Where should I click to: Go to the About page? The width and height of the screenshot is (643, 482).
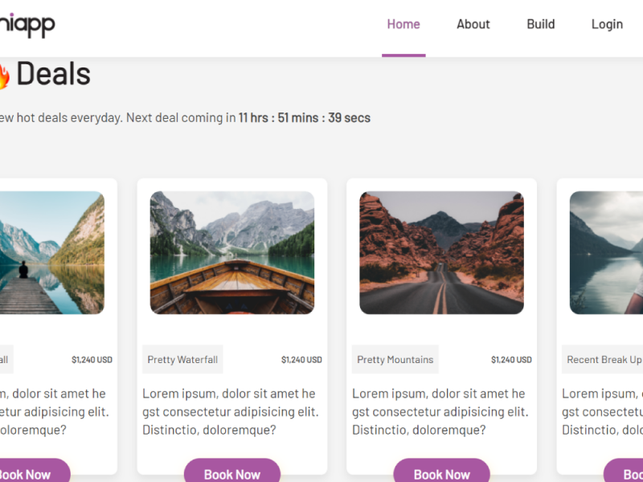click(473, 24)
